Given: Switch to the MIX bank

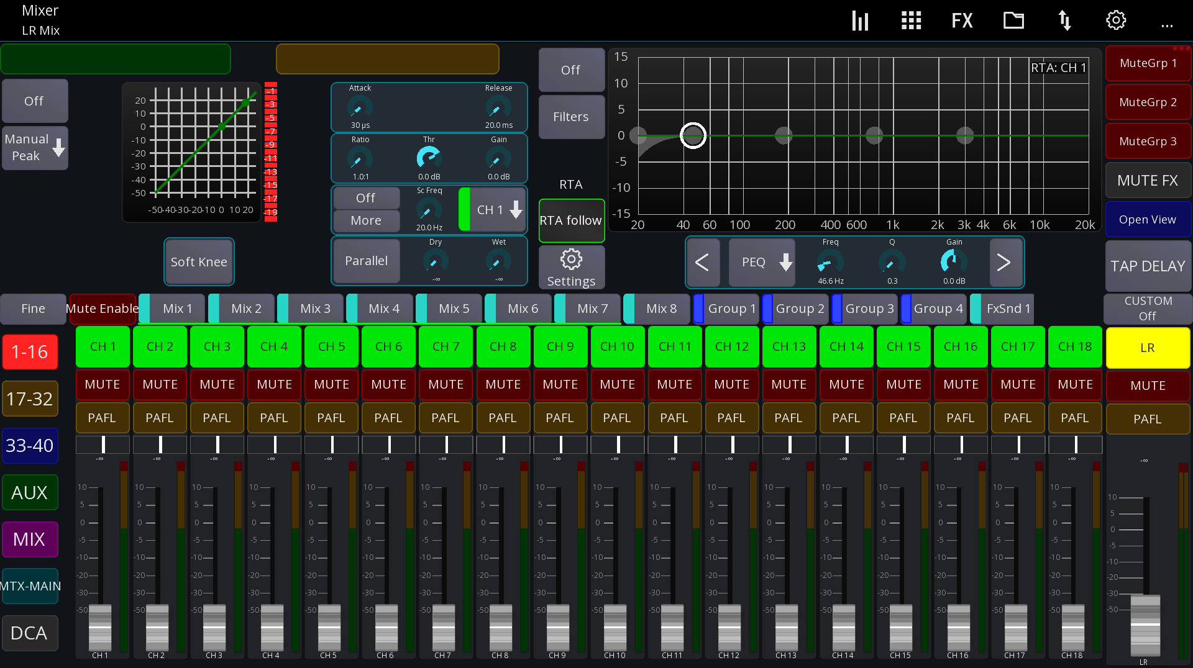Looking at the screenshot, I should point(30,539).
